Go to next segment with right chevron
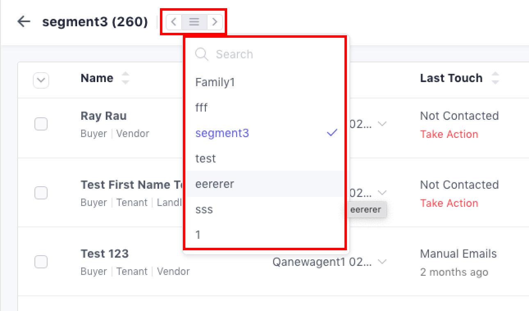This screenshot has height=311, width=529. tap(215, 22)
